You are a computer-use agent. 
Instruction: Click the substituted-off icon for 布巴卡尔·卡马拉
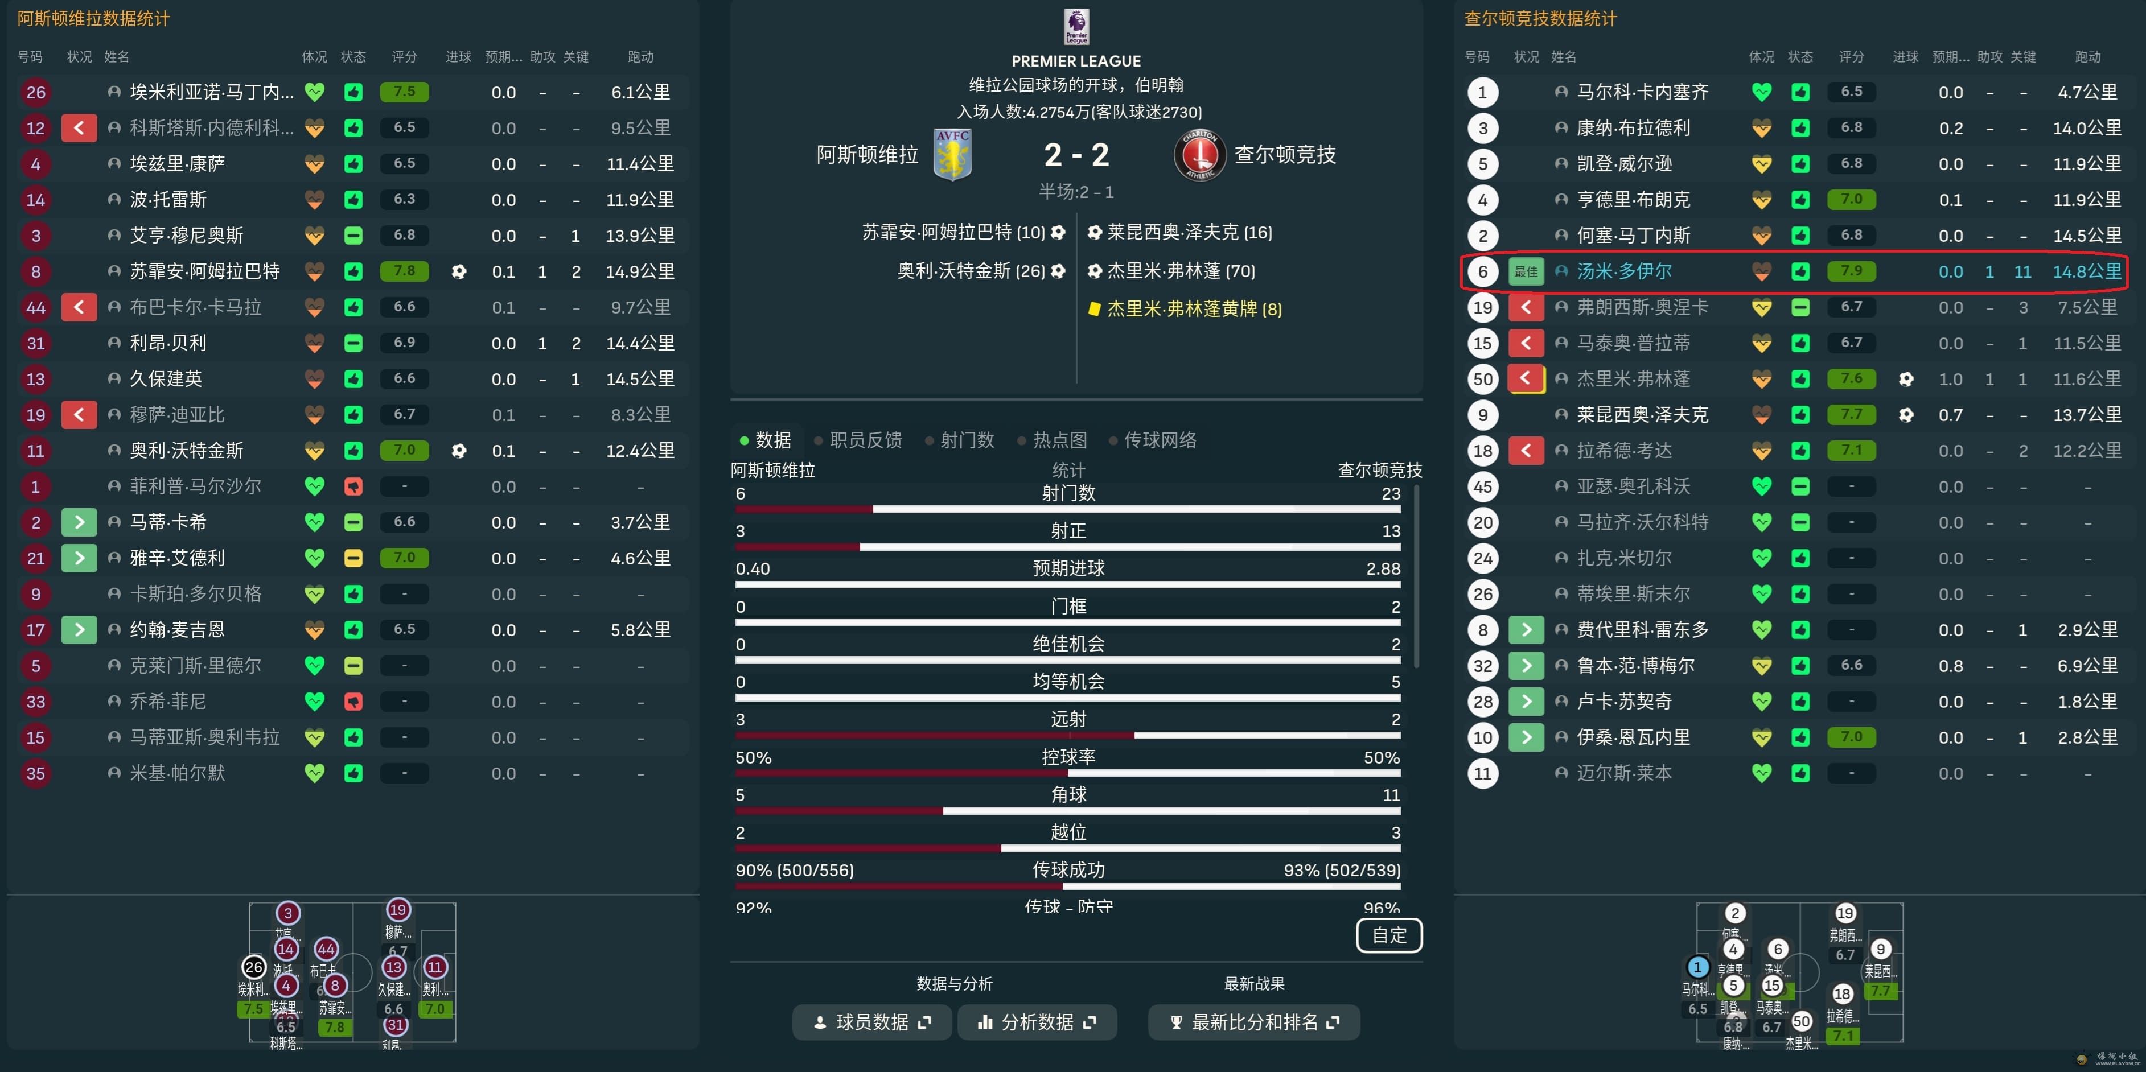(x=79, y=307)
